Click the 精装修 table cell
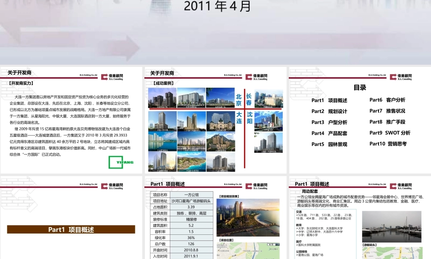The image size is (431, 259). [x=191, y=219]
